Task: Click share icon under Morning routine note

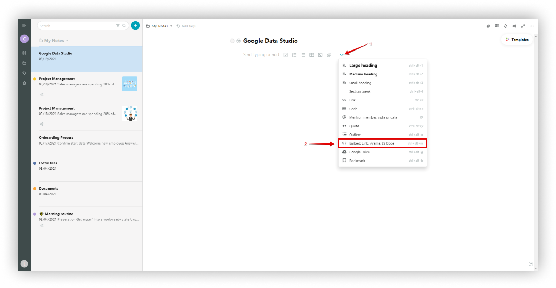Action: point(42,226)
